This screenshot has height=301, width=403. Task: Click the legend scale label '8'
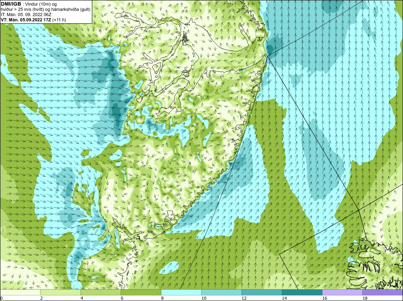[x=163, y=298]
